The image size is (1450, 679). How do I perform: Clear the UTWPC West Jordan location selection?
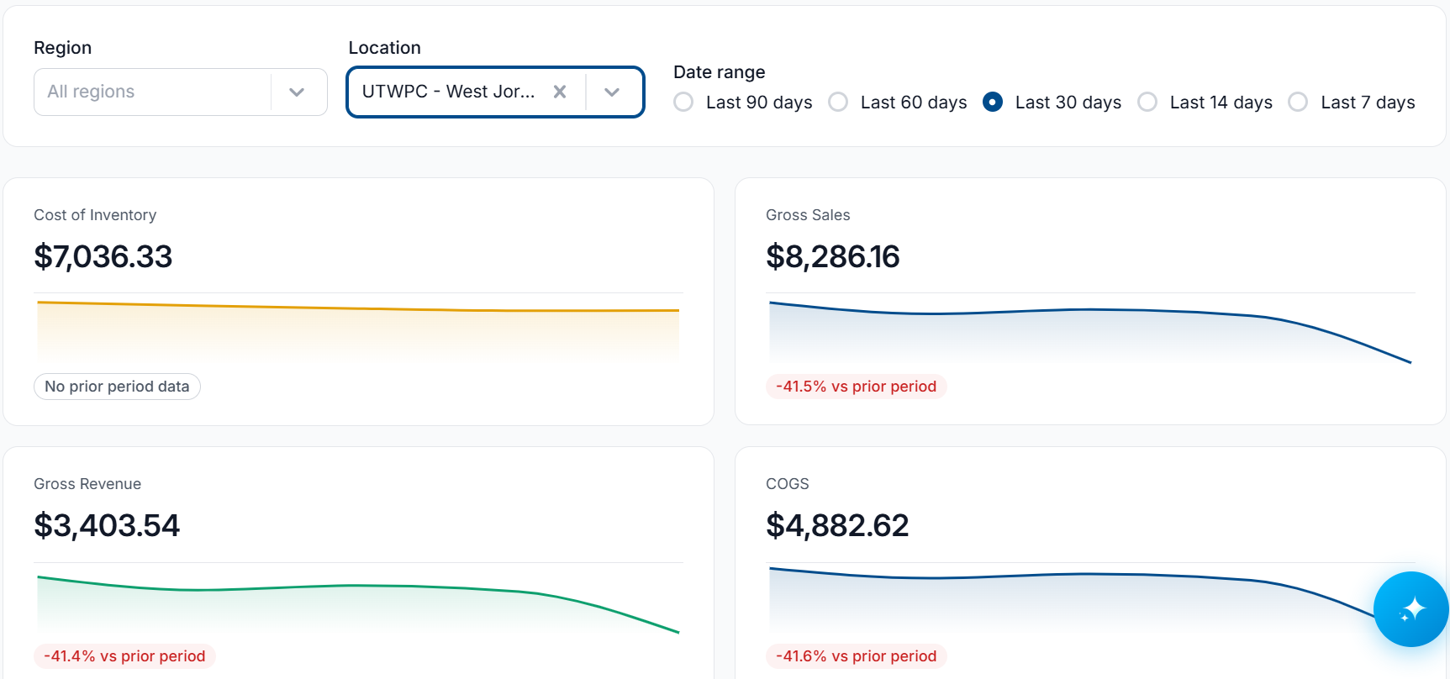[560, 92]
